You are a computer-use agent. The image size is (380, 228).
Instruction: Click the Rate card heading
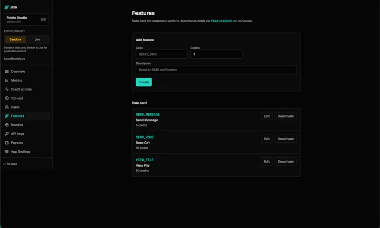(139, 103)
